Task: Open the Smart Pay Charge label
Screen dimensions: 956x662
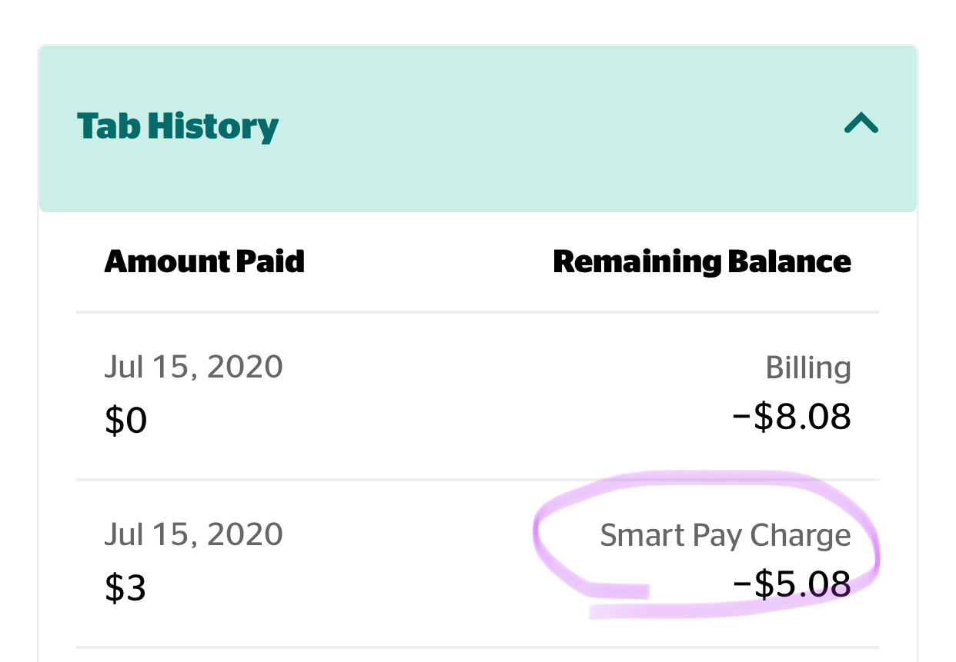Action: coord(726,536)
